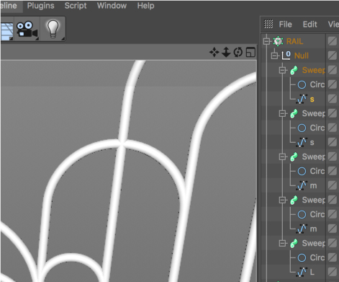339x282 pixels.
Task: Collapse the orange highlighted Sweep
Action: (282, 70)
